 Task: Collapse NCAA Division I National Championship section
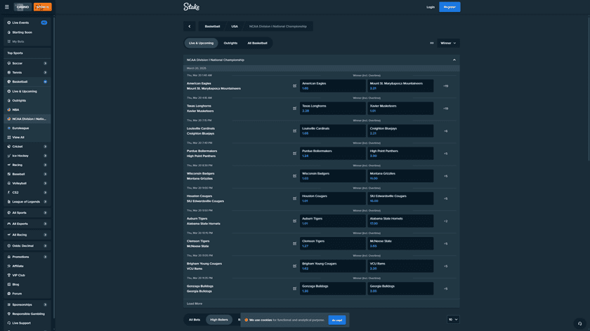(x=454, y=60)
